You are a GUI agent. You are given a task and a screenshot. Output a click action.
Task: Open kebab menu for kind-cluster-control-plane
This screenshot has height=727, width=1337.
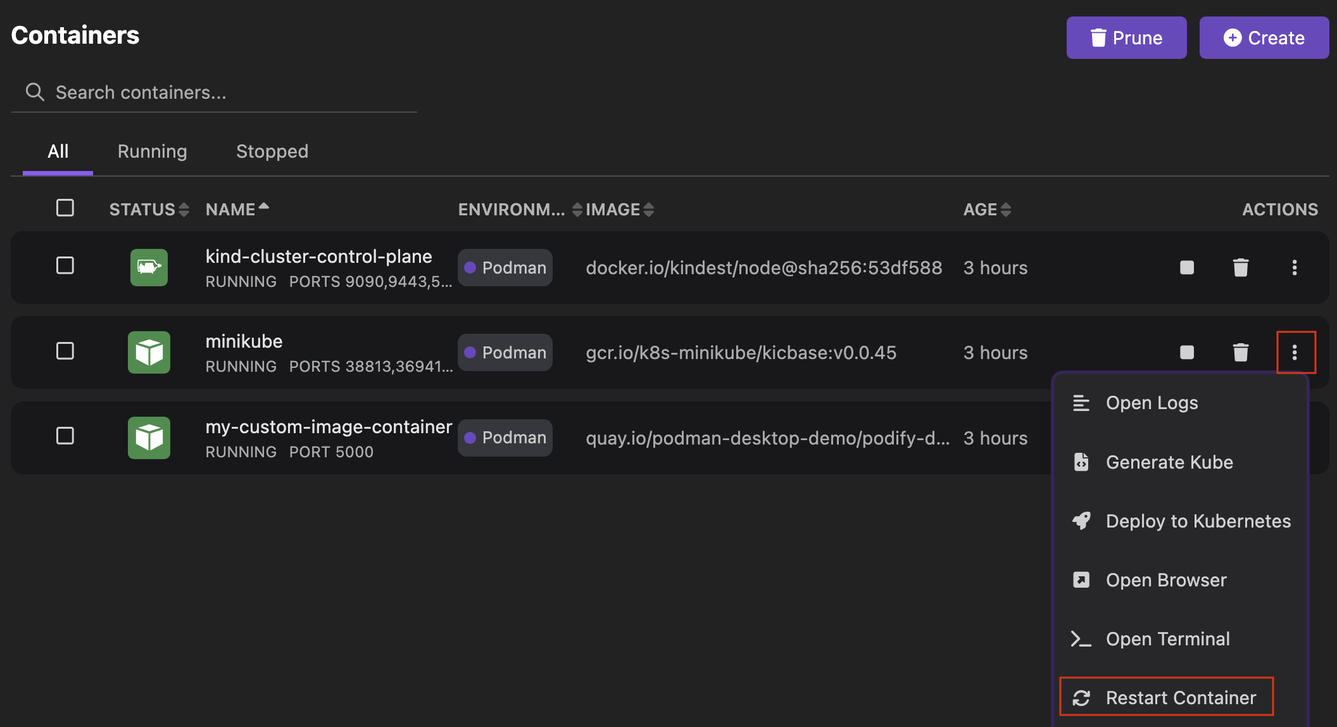pos(1295,267)
